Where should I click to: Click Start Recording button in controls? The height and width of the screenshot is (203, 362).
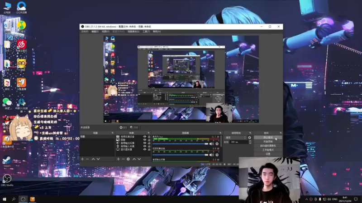[x=268, y=142]
